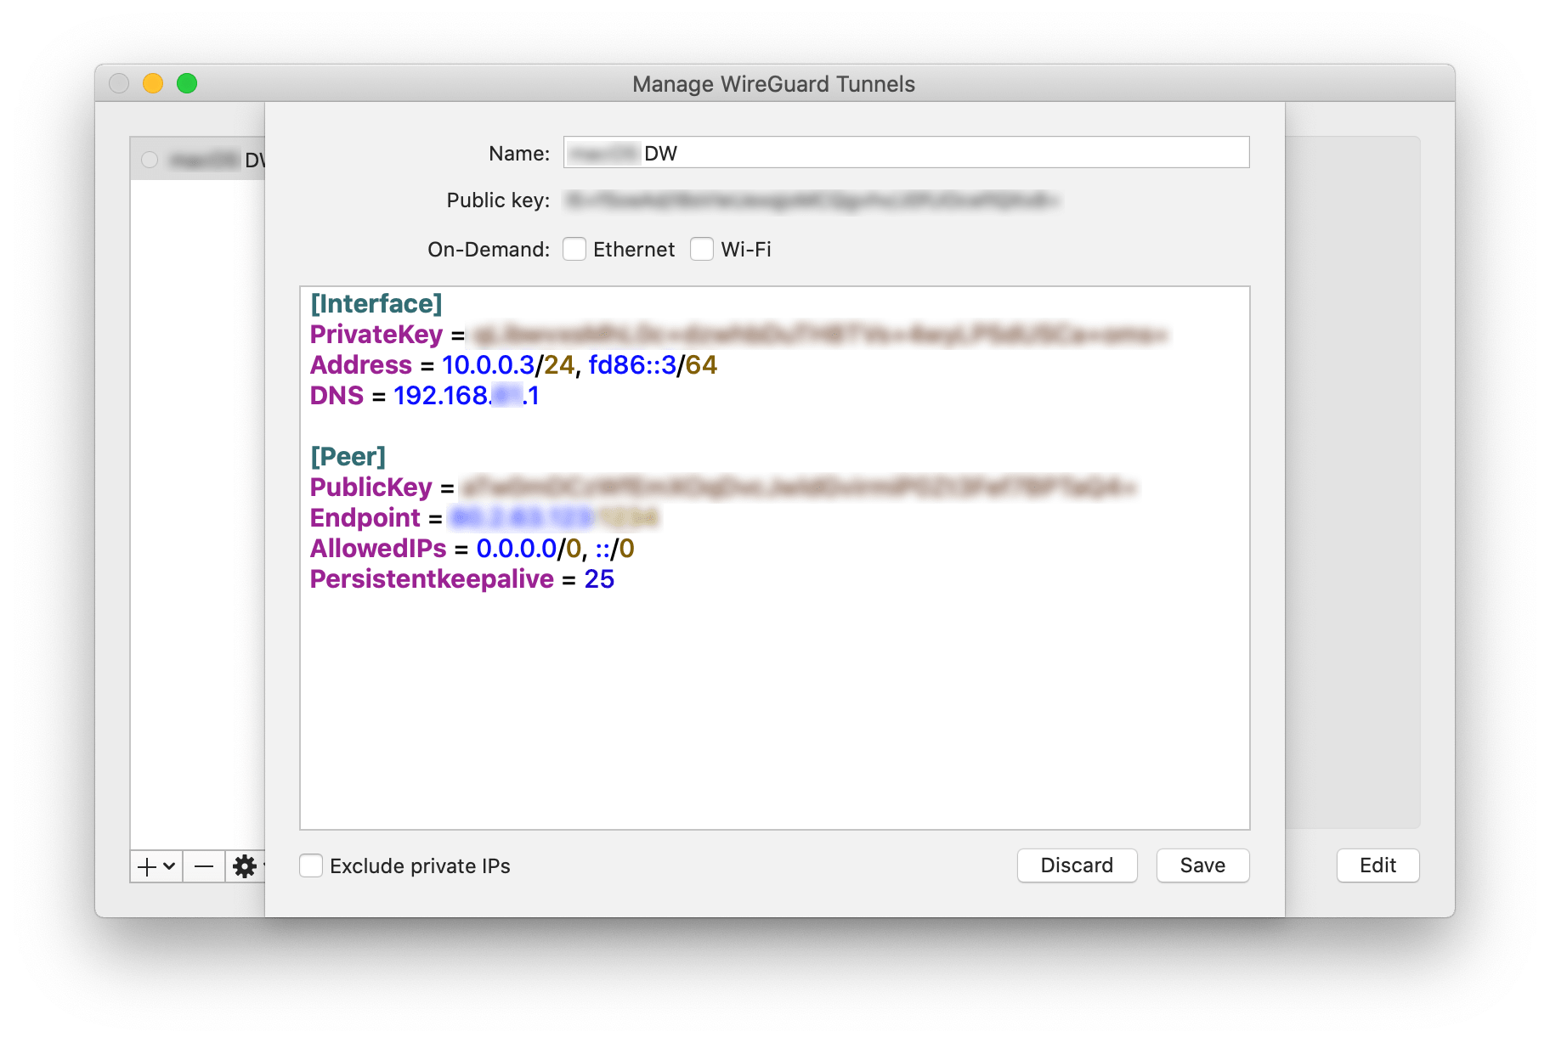Click the AllowedIPs line in the config
Screen dimensions: 1550x1043
(472, 549)
